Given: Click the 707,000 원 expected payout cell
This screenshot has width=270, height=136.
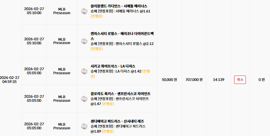Looking at the screenshot, I should [x=194, y=80].
